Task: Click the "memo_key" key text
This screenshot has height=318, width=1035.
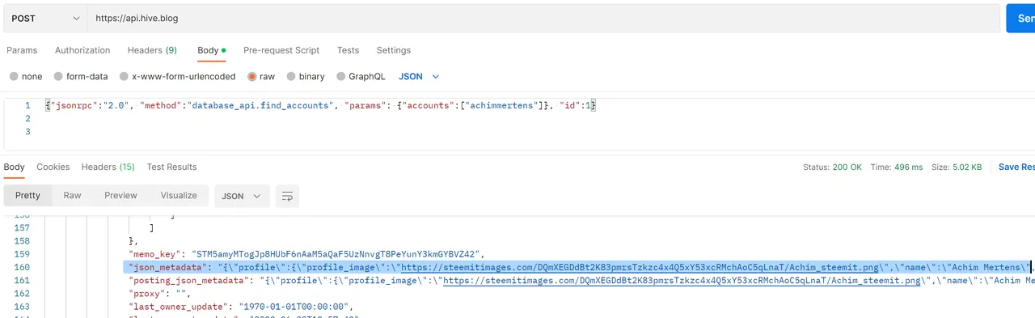Action: tap(155, 254)
